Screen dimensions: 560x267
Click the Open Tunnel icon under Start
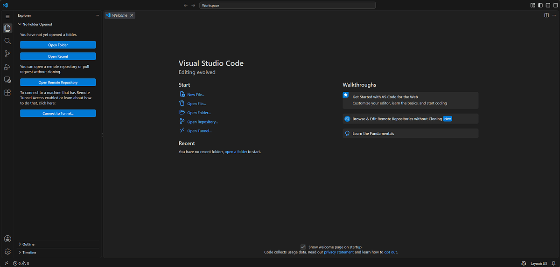click(182, 130)
